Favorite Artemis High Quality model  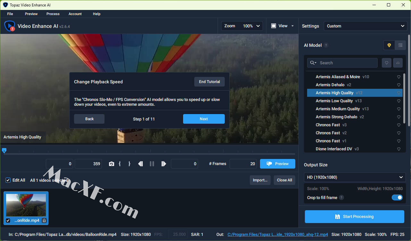point(399,93)
